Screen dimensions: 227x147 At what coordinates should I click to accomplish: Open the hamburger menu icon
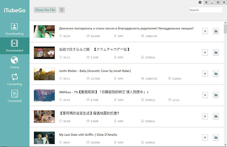click(x=206, y=2)
